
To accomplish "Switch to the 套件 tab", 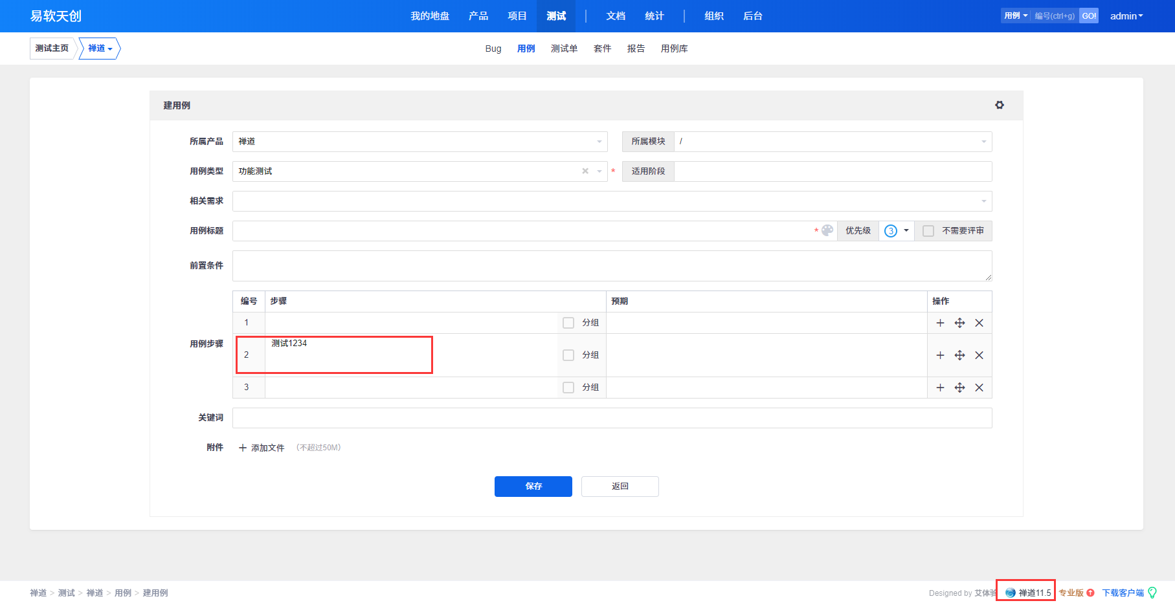I will [x=603, y=49].
